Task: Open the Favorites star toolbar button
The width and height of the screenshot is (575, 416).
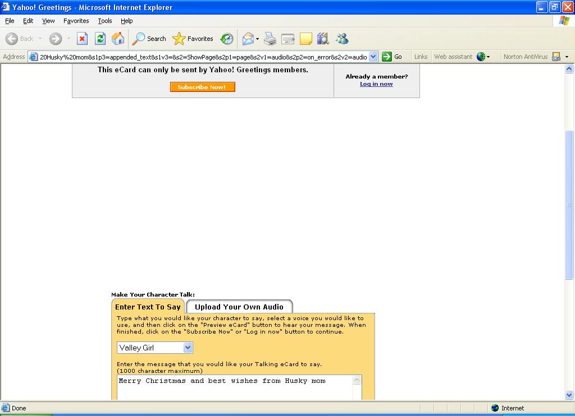Action: [193, 39]
